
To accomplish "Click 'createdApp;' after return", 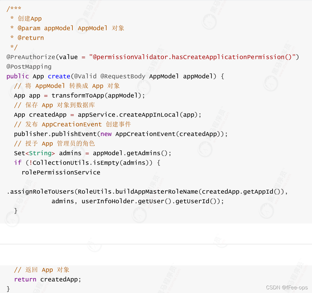I will point(61,279).
